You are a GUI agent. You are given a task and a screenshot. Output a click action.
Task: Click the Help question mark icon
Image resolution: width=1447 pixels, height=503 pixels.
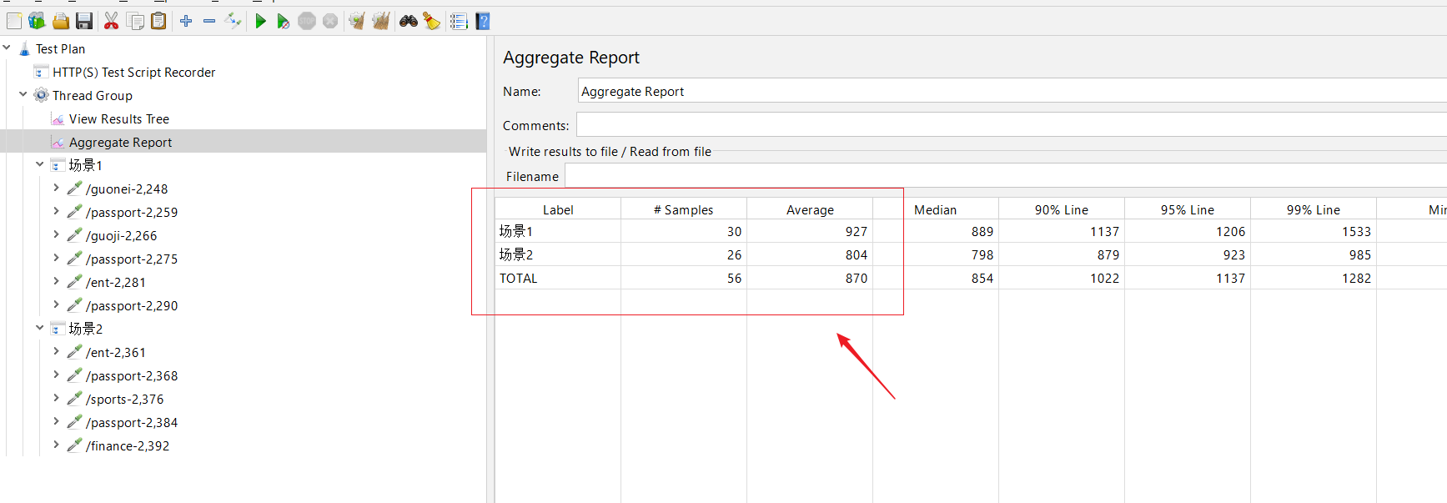tap(483, 21)
